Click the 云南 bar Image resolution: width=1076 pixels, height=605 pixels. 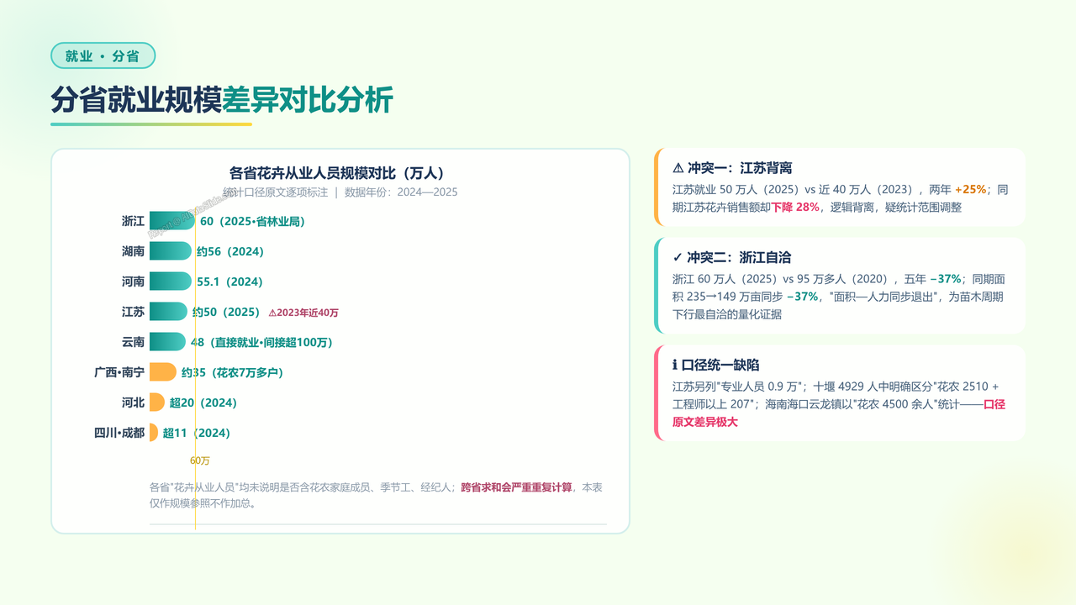[167, 342]
